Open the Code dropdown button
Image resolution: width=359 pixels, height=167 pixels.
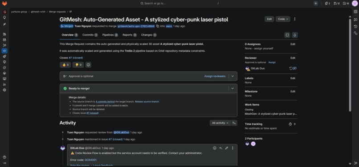click(x=283, y=19)
